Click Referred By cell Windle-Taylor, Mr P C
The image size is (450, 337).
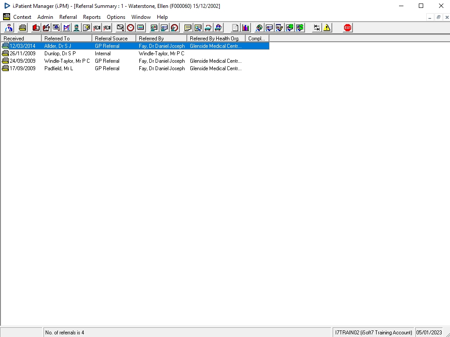tap(162, 54)
